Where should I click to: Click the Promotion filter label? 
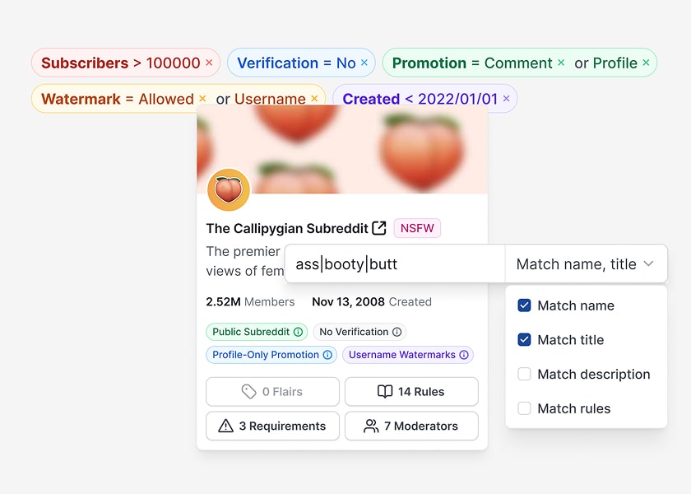coord(429,63)
